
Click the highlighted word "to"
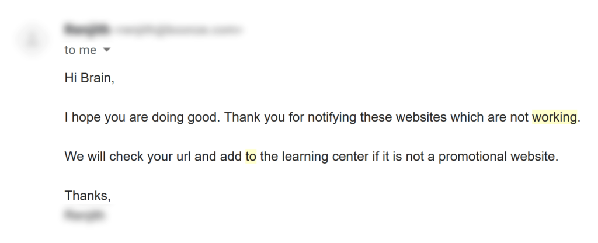click(x=251, y=157)
